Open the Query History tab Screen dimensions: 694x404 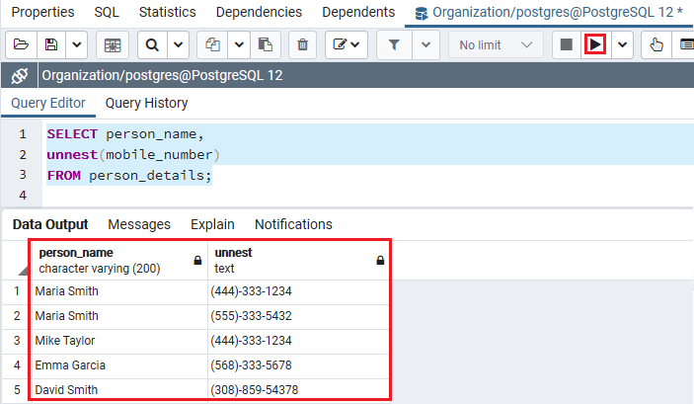[x=146, y=103]
